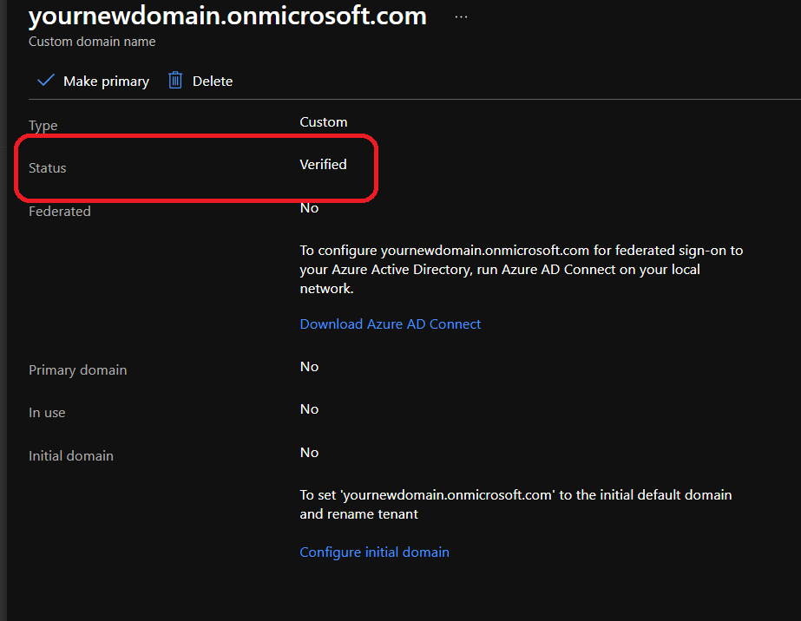Select the Federated No value
This screenshot has width=801, height=621.
coord(309,208)
